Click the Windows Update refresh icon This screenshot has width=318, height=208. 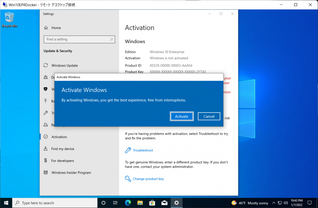coord(46,65)
